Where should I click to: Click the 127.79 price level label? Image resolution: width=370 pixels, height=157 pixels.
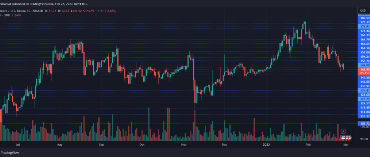(x=364, y=99)
